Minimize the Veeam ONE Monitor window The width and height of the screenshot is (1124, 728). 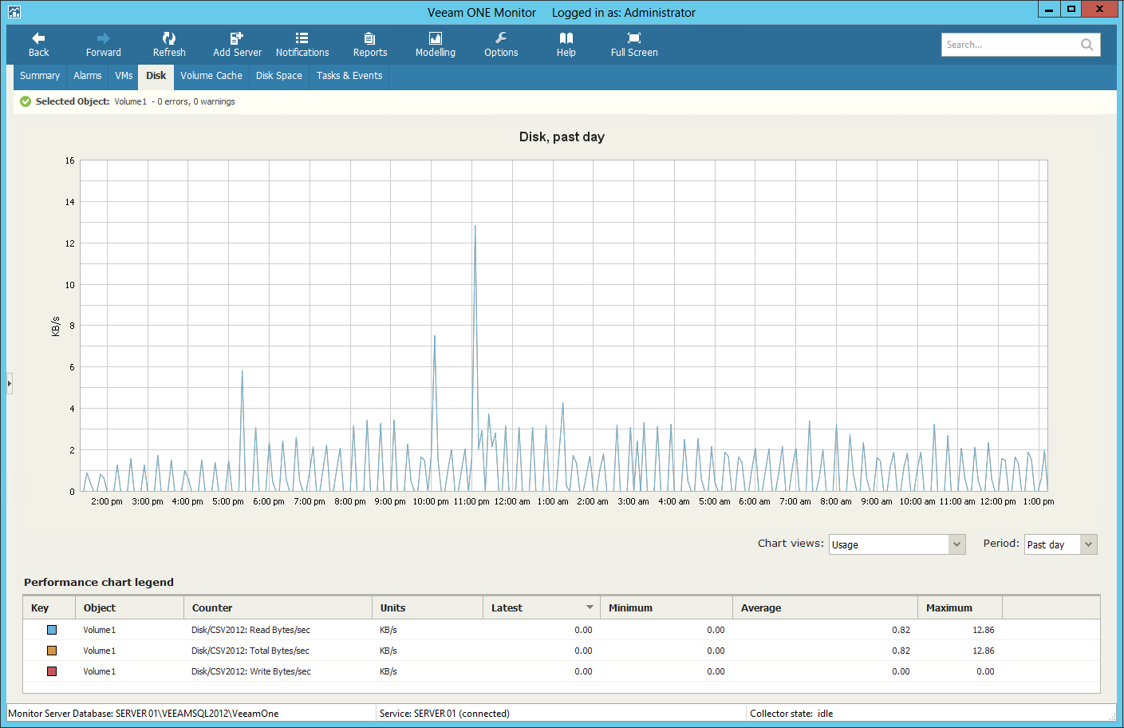(x=1049, y=10)
